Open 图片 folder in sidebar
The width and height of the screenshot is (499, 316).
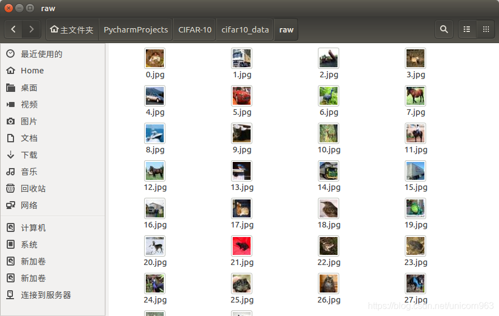click(x=53, y=121)
